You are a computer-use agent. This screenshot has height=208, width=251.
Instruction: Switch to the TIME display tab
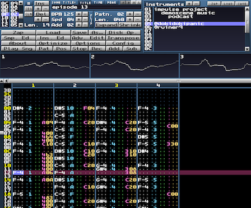(x=98, y=2)
